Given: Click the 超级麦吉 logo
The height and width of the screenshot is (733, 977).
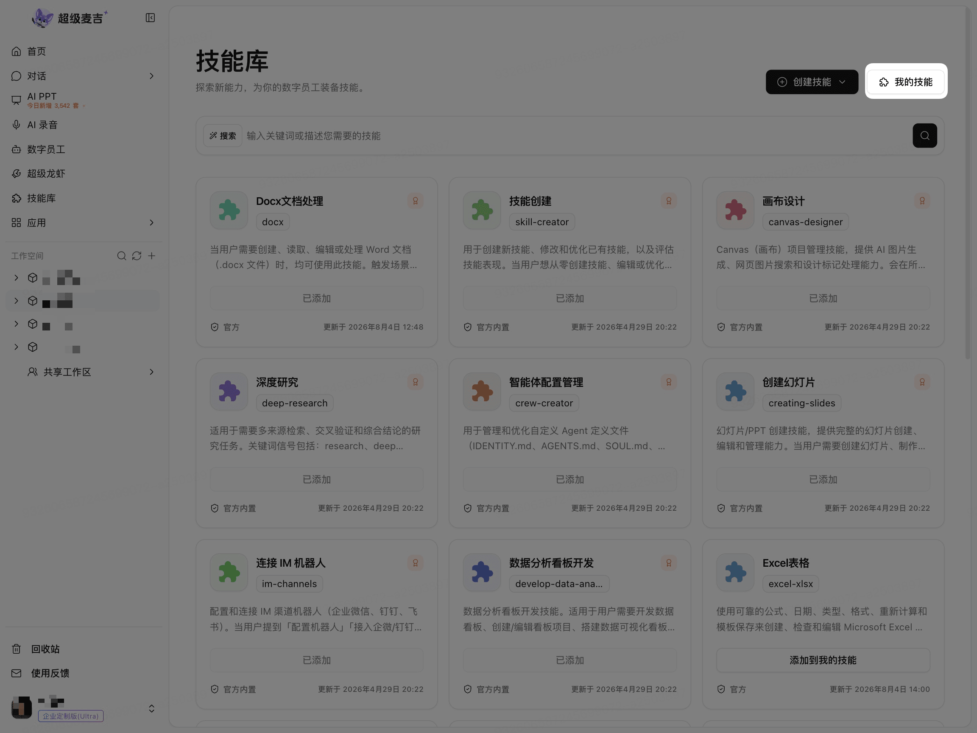Looking at the screenshot, I should click(70, 18).
